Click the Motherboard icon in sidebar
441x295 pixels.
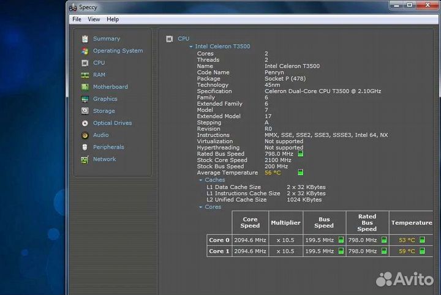[x=85, y=87]
